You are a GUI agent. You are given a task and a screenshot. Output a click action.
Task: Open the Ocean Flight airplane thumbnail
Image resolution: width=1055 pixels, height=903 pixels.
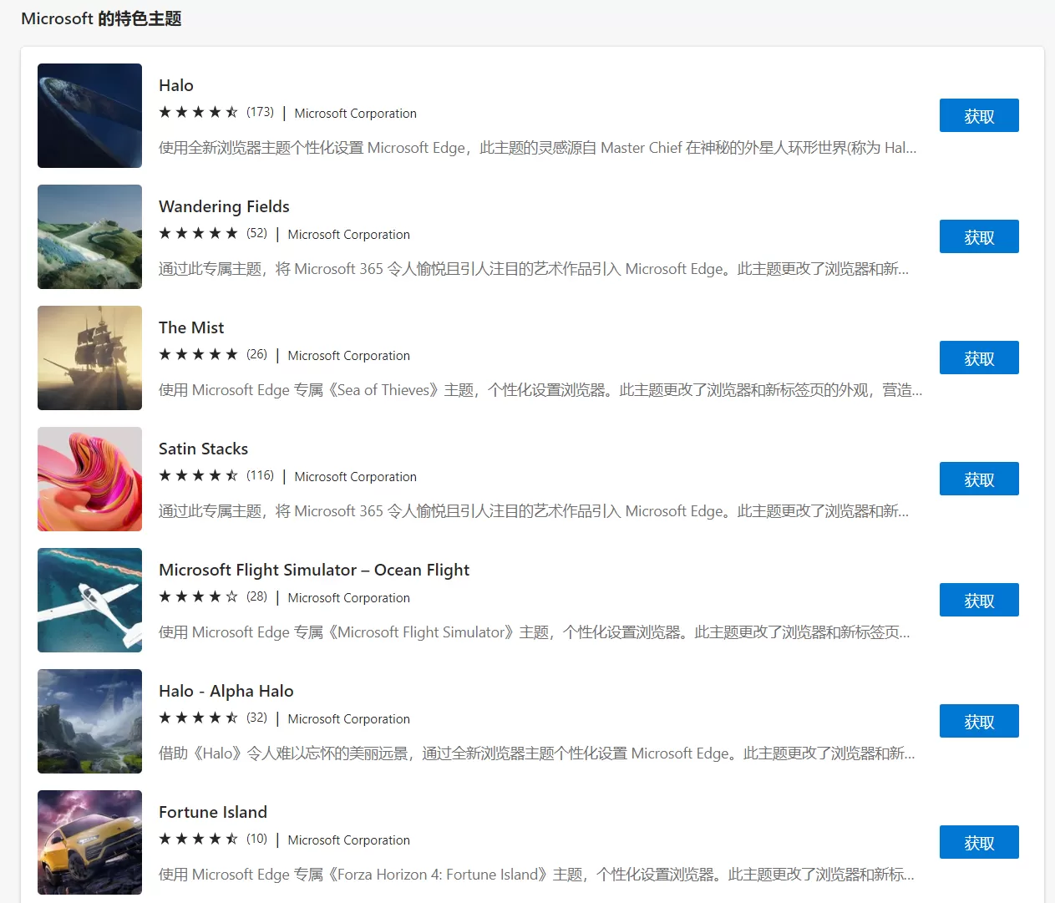[x=89, y=600]
